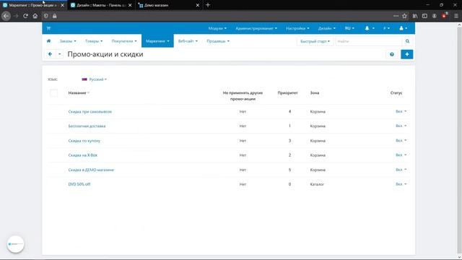This screenshot has width=462, height=260.
Task: Open the RU language switcher in the top bar
Action: point(349,28)
